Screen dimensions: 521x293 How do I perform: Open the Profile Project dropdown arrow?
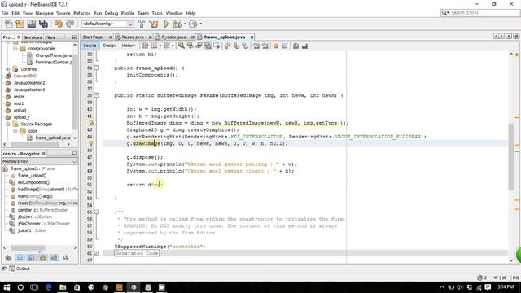[200, 24]
